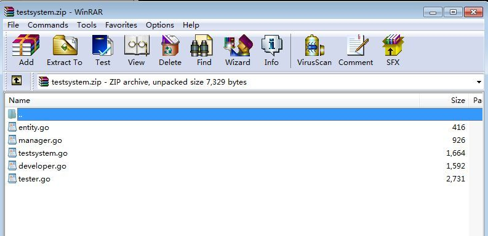This screenshot has height=236, width=488.
Task: Show archive Info toolbar icon
Action: 271,45
